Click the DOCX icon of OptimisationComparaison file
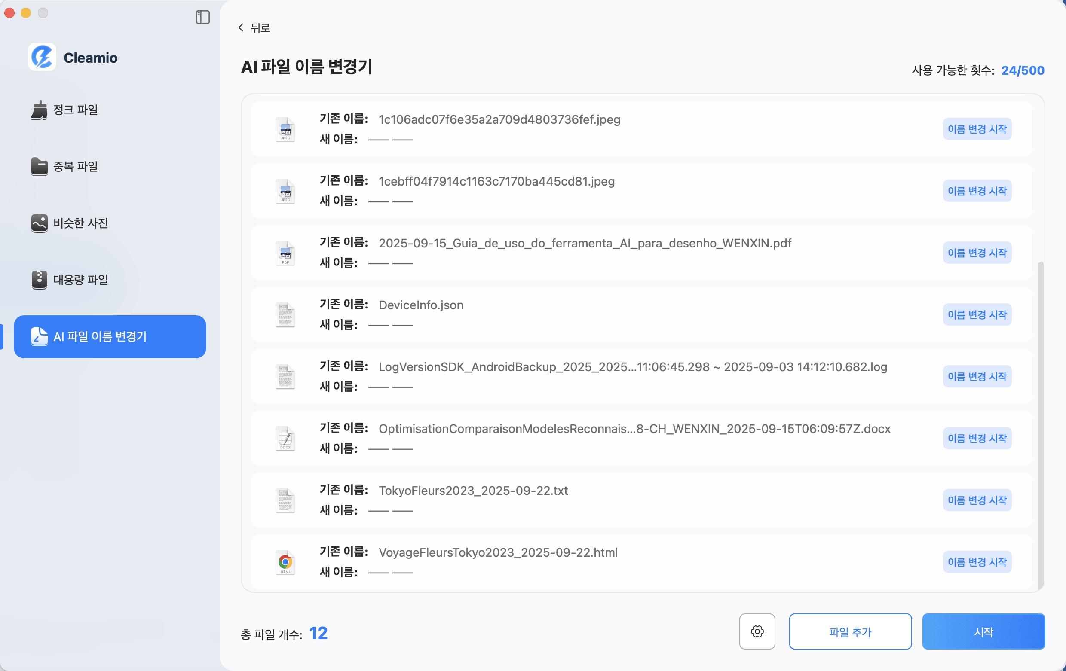Screen dimensions: 1066x671 coord(285,438)
